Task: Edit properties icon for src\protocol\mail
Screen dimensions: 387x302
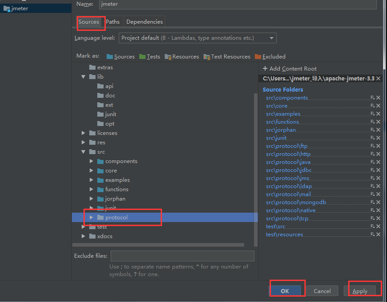Action: point(373,194)
